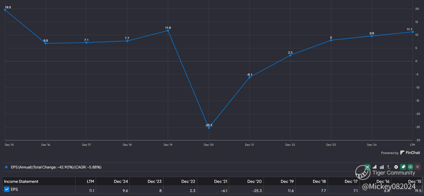
Task: Click the Dec '17 data point at 7.1
Action: click(86, 43)
